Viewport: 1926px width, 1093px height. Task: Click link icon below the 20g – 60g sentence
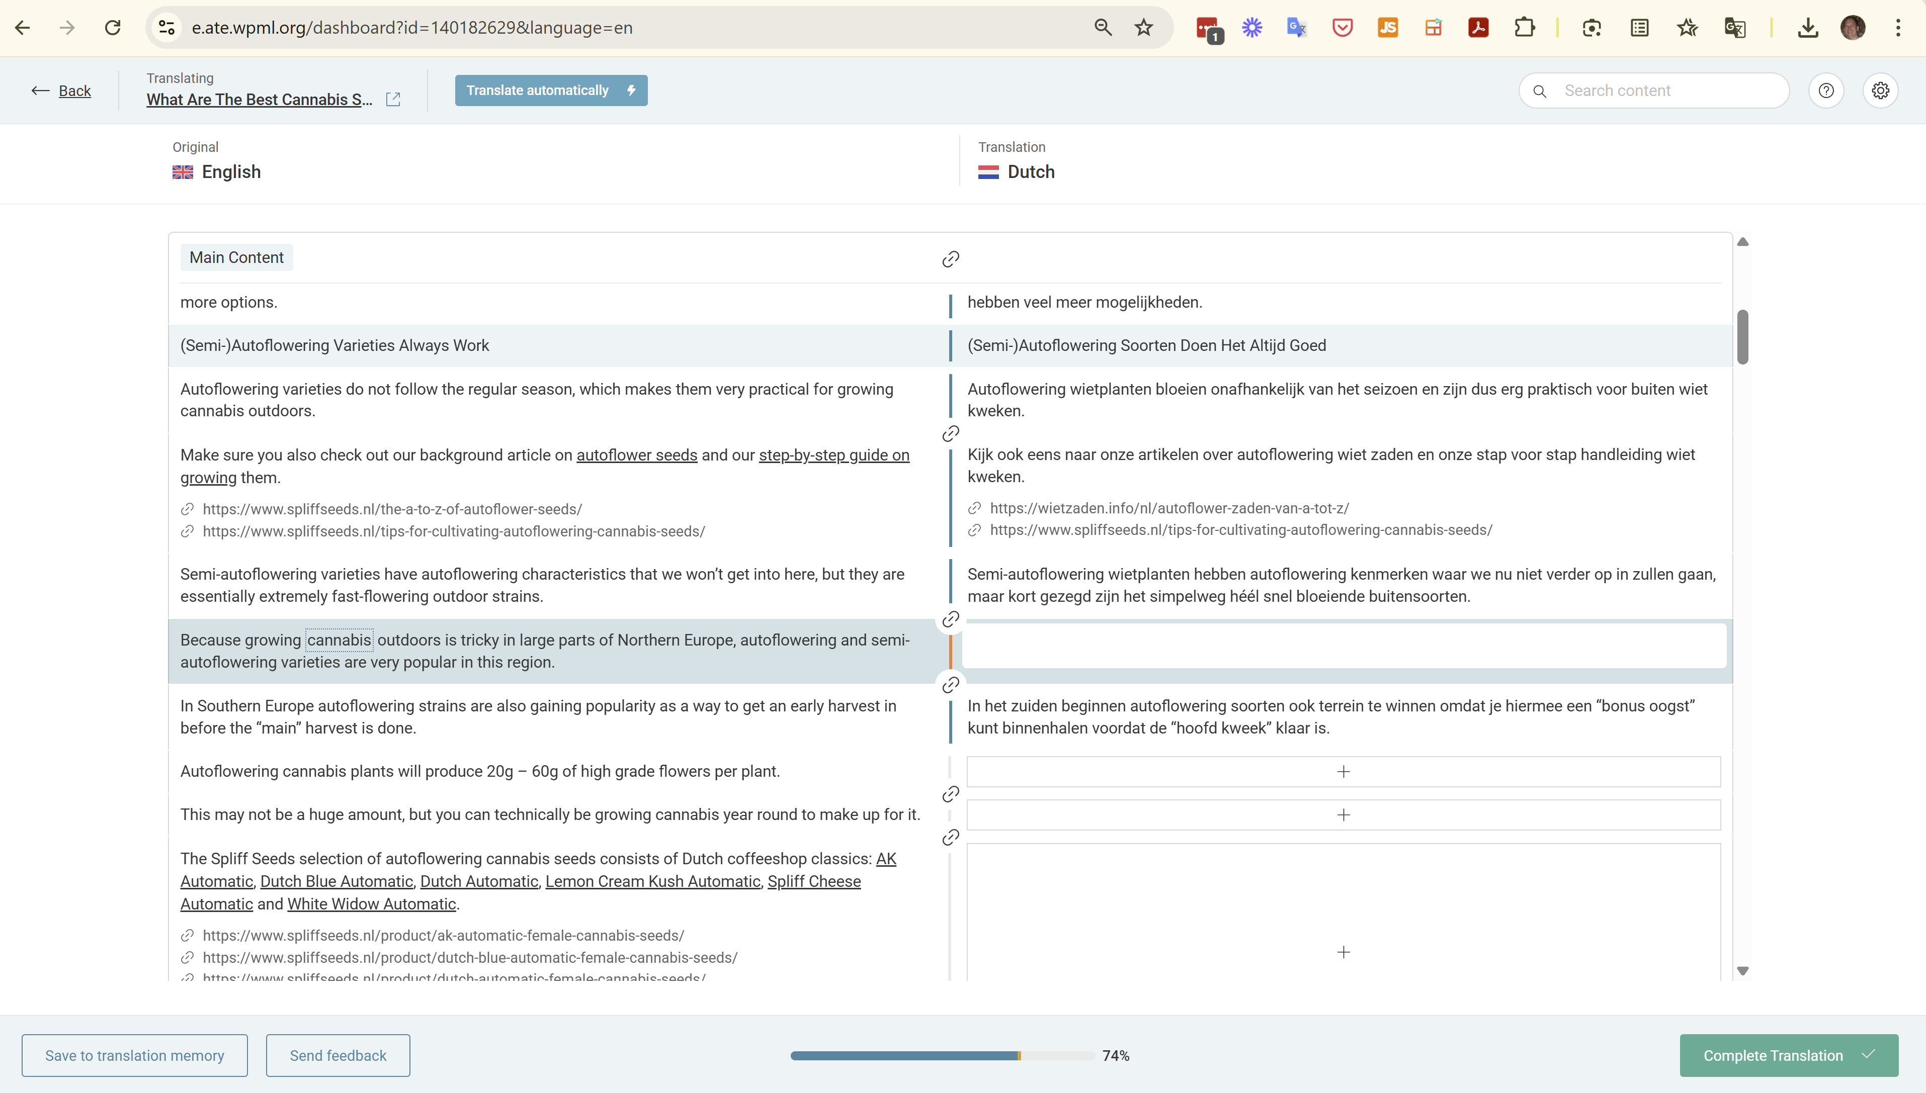tap(951, 794)
